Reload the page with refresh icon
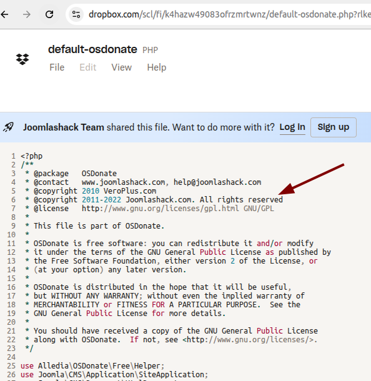Screen dimensions: 371x381 click(x=49, y=14)
